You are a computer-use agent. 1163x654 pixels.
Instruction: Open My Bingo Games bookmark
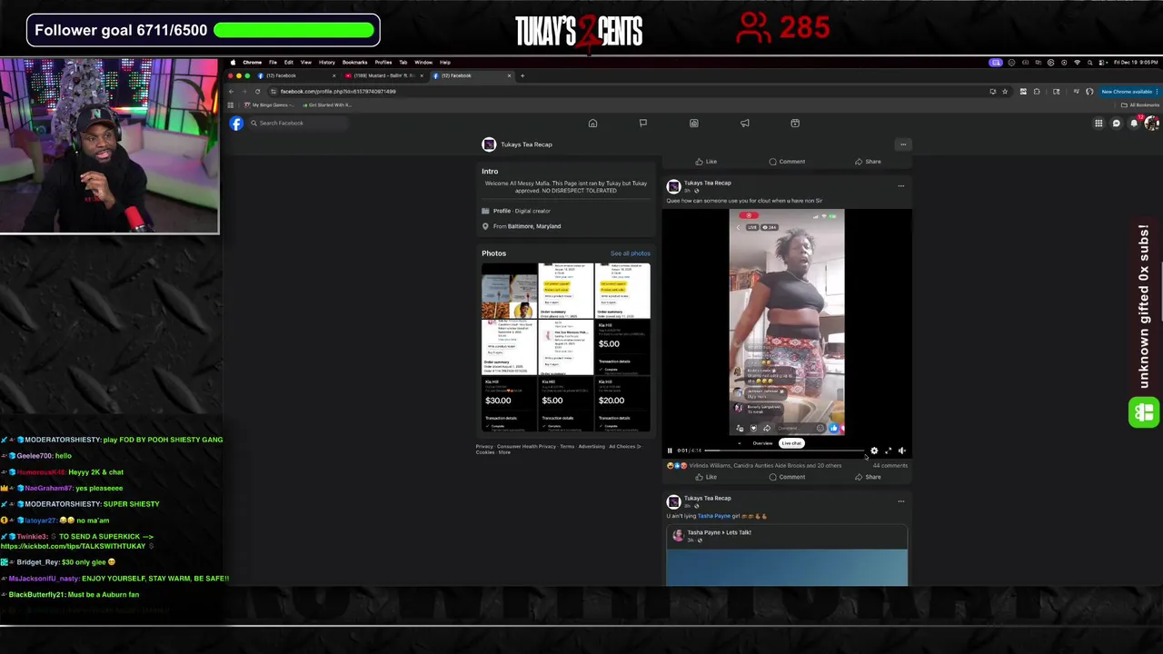click(268, 105)
